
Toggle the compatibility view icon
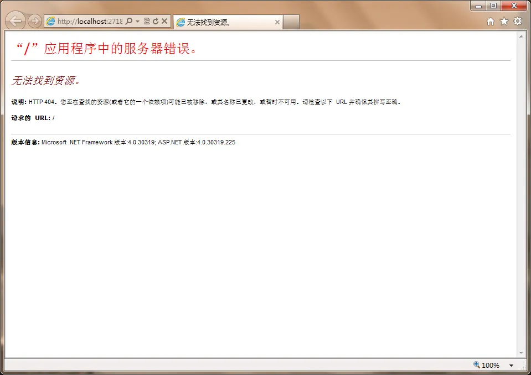[147, 22]
